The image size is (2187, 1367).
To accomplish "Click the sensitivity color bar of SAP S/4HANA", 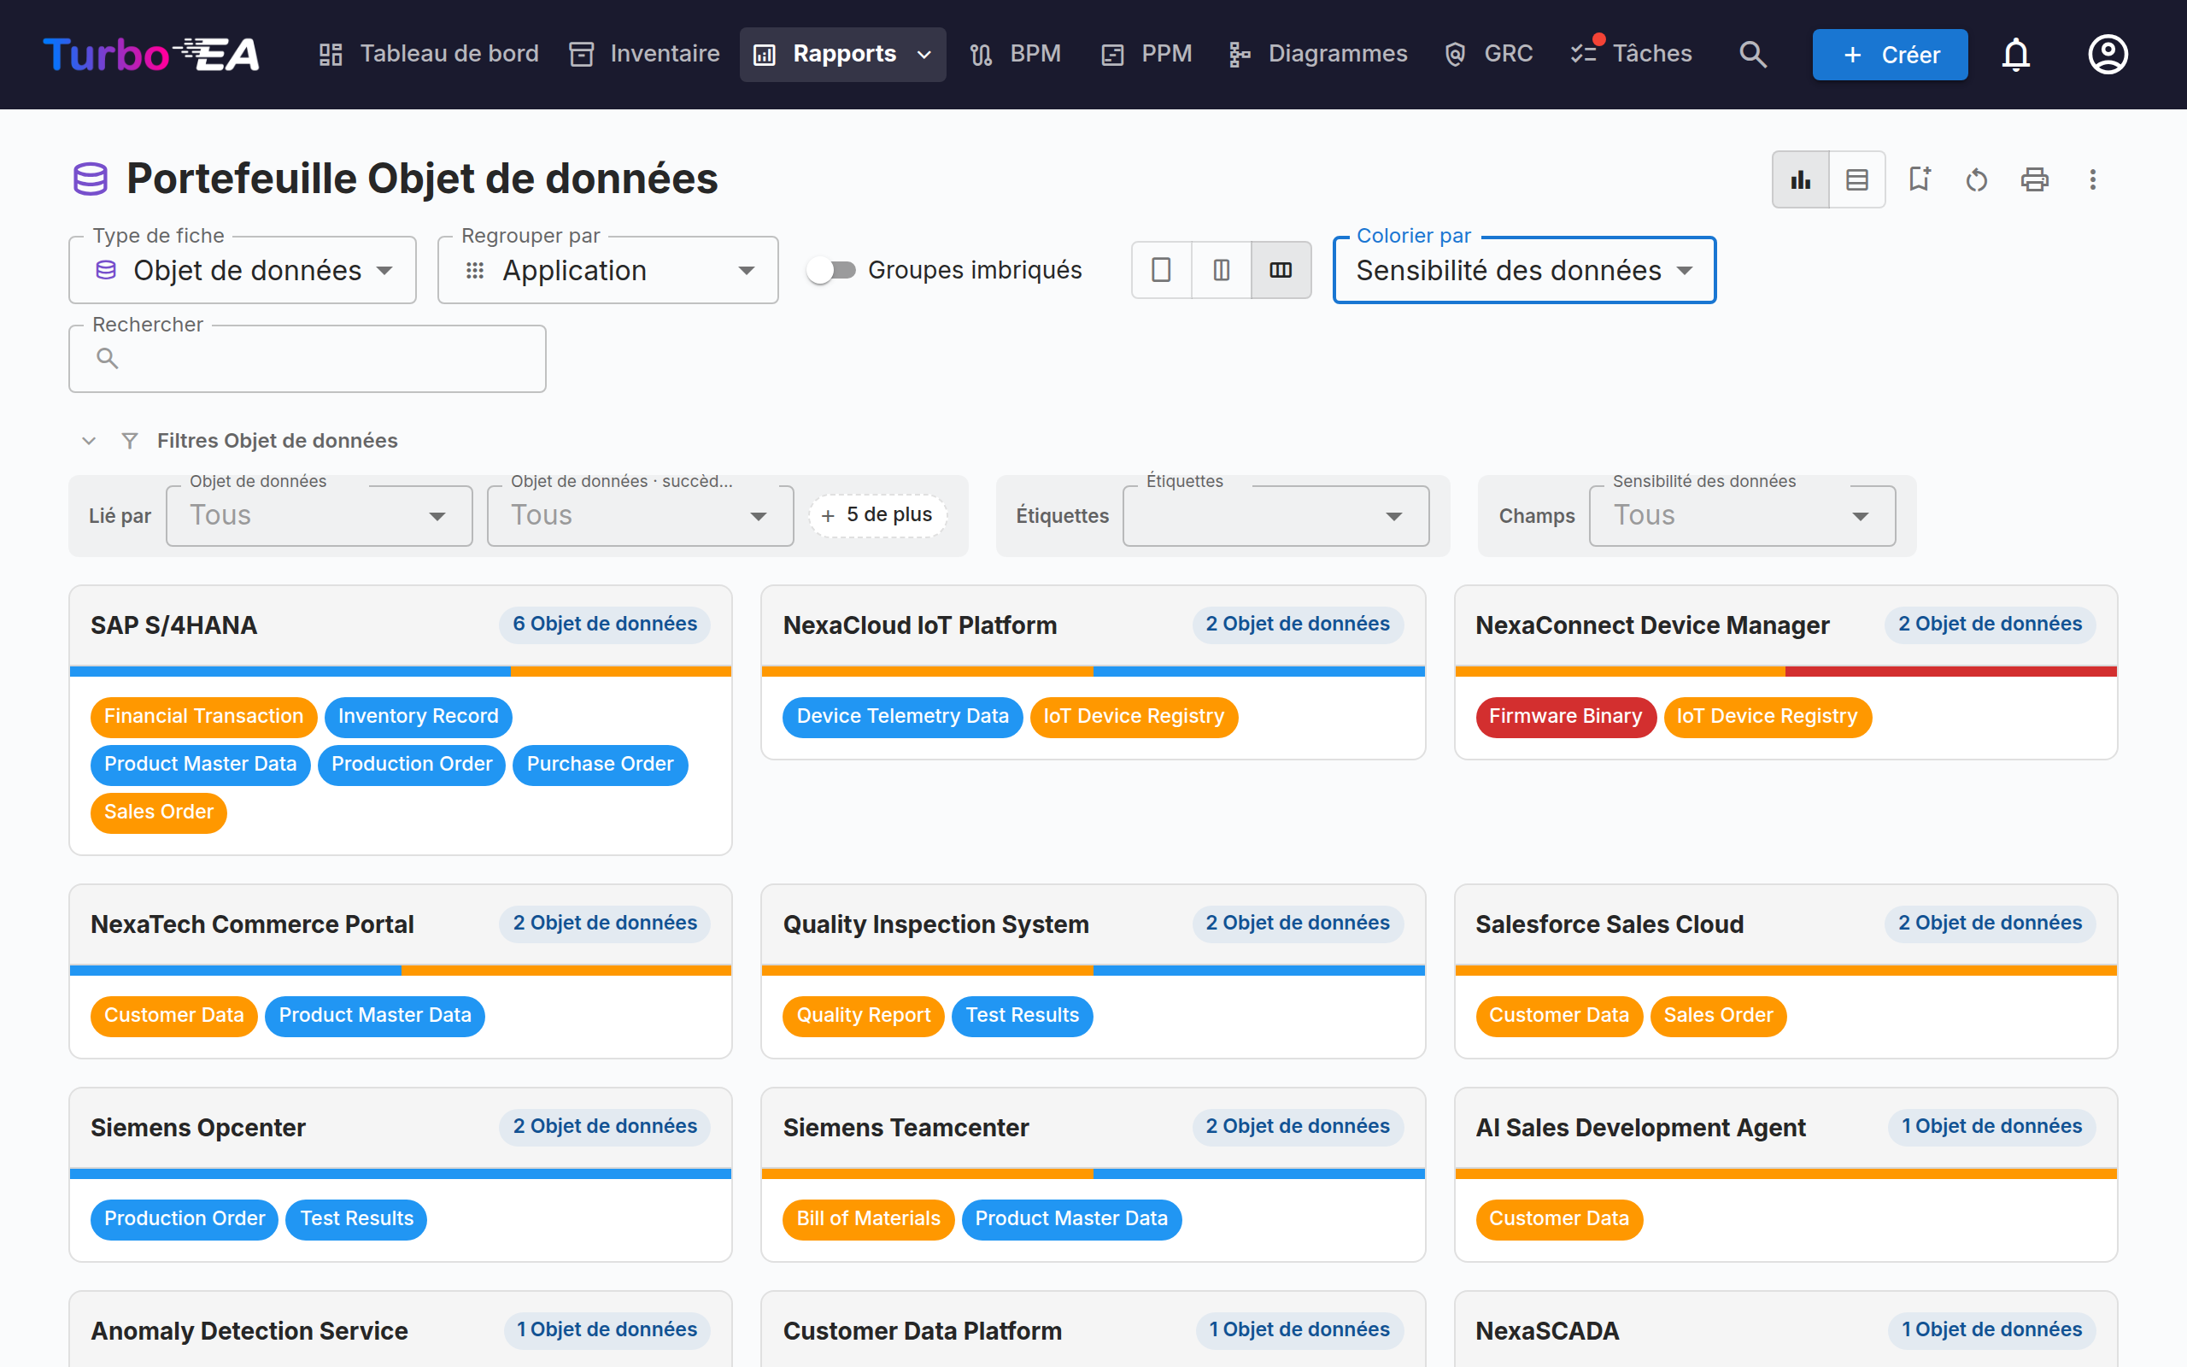I will click(401, 672).
